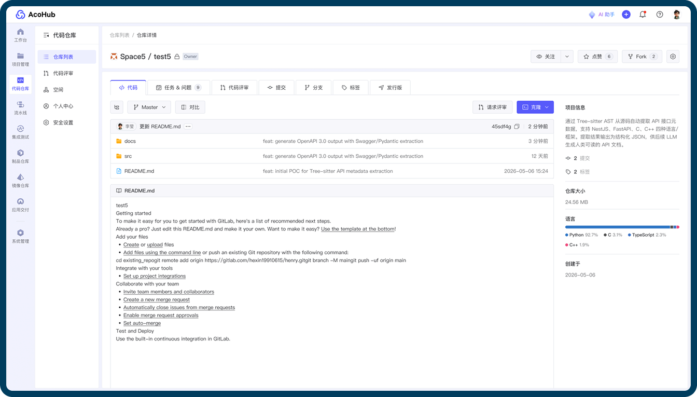
Task: Switch to the 代码评审 tab
Action: click(234, 88)
